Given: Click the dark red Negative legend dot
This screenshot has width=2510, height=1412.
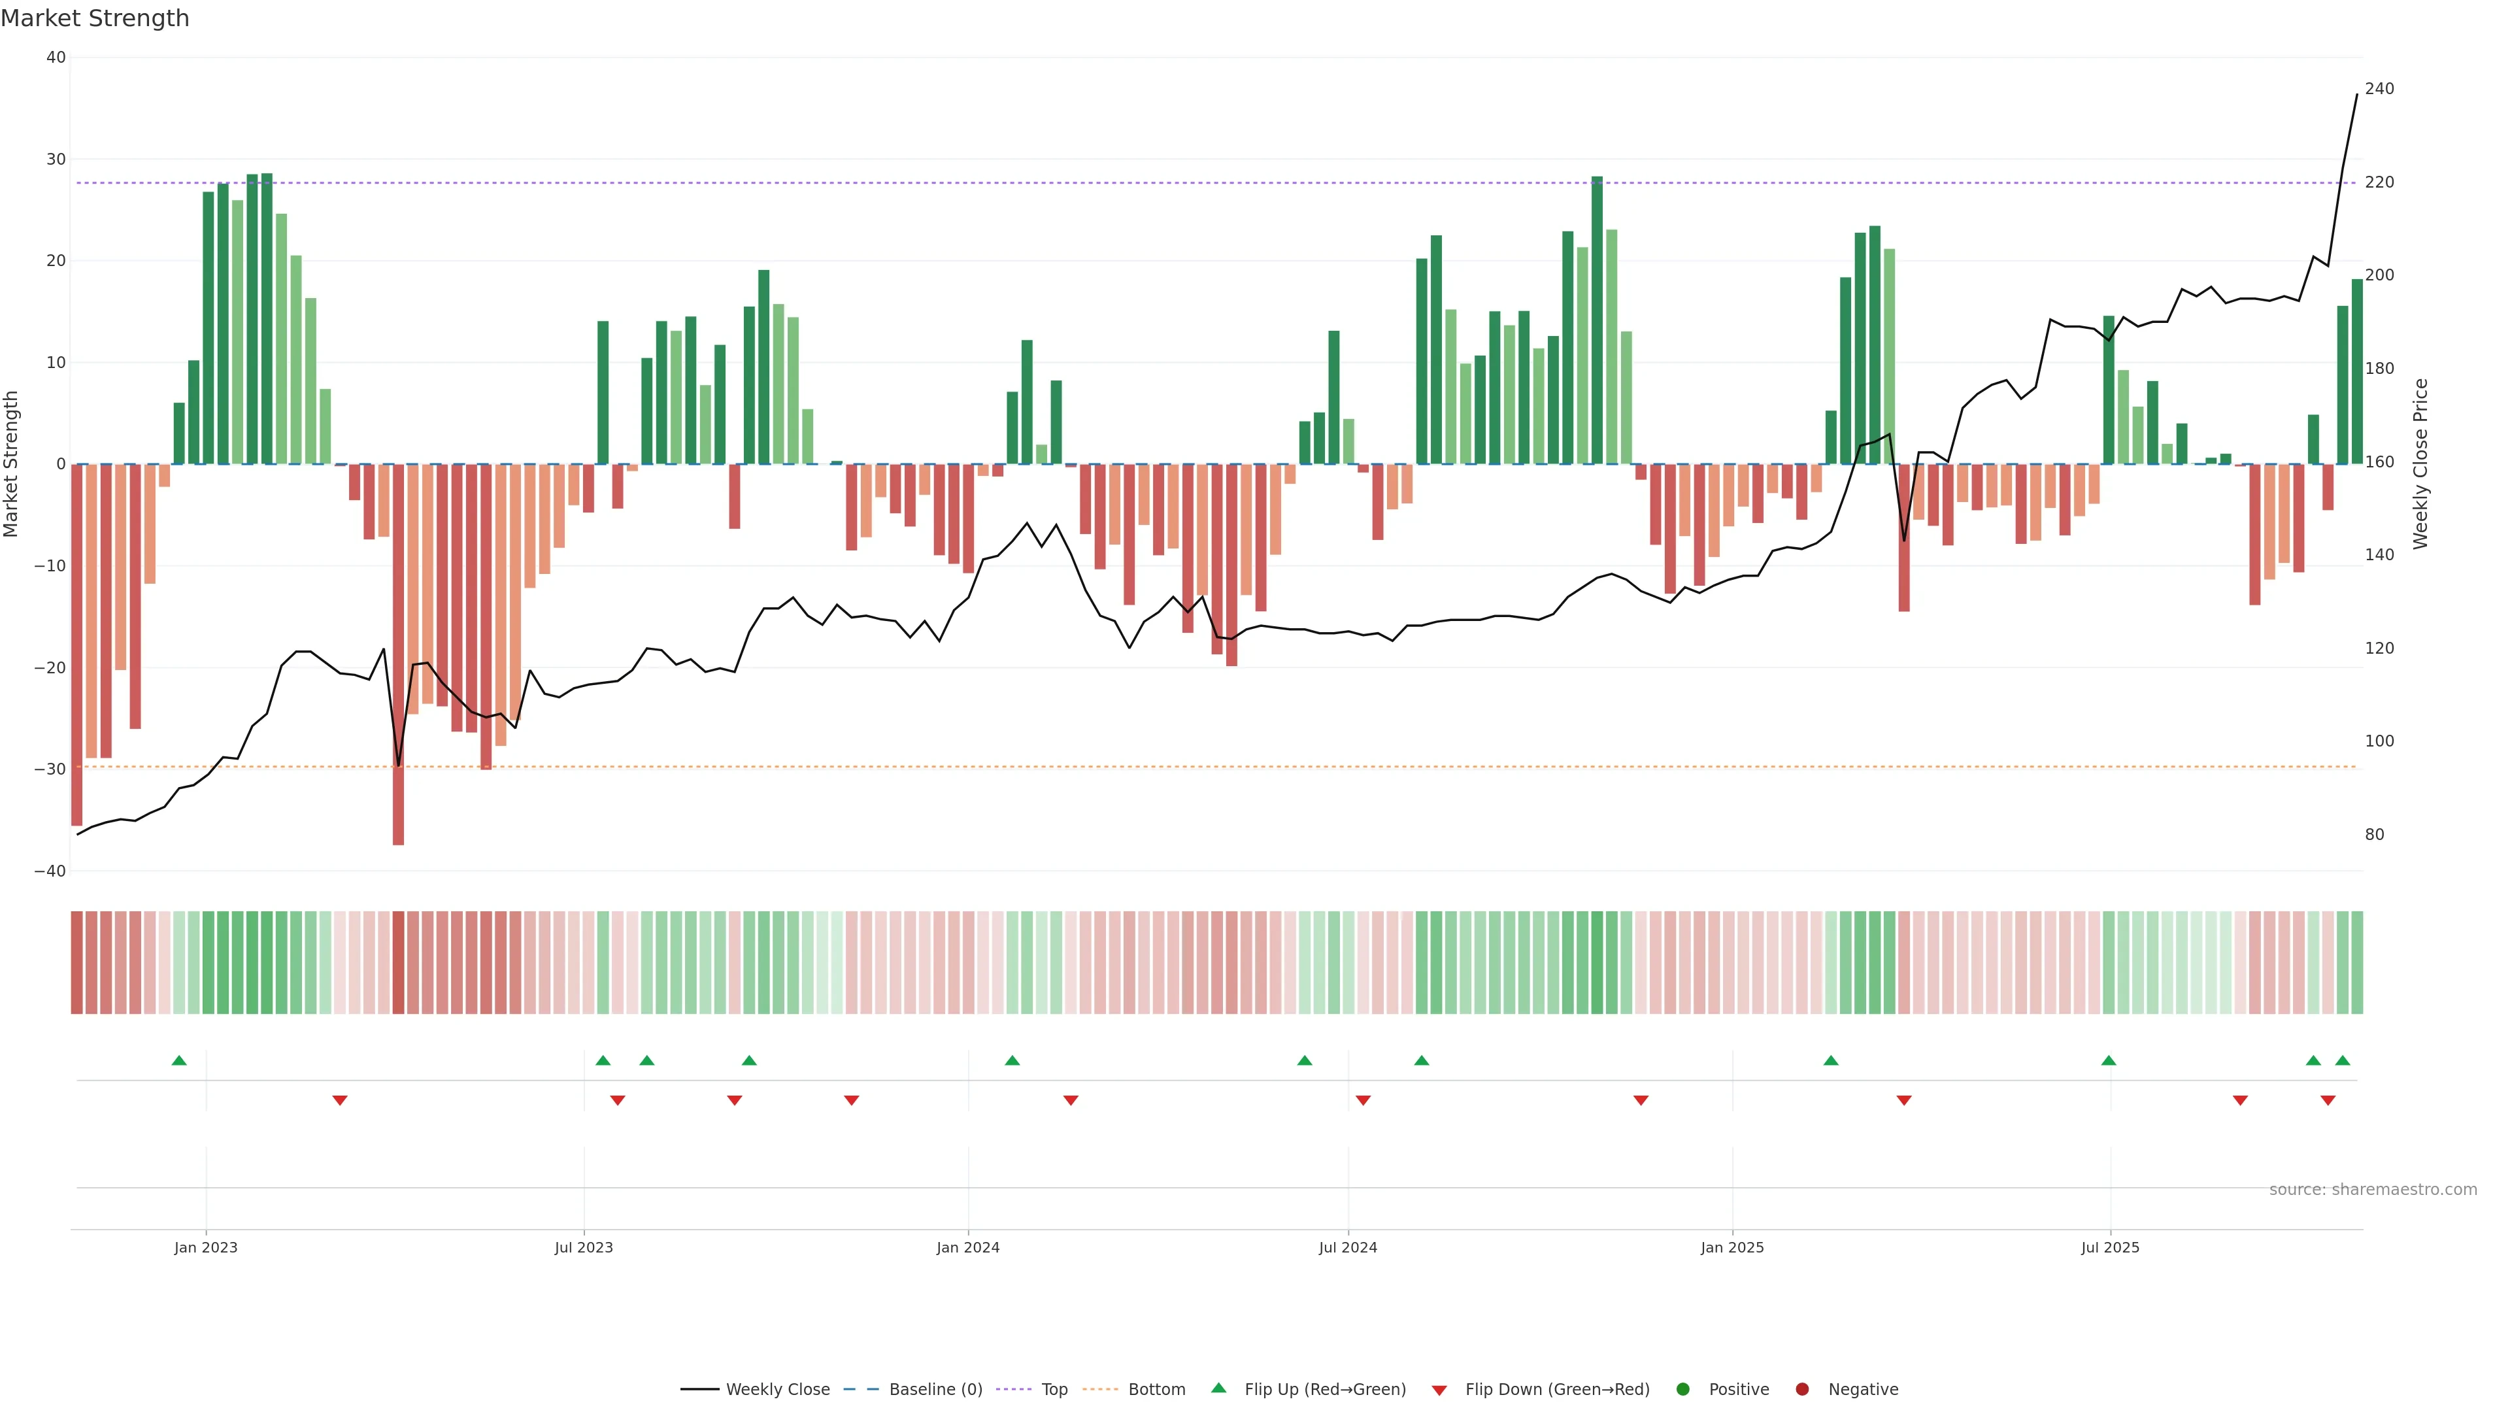Looking at the screenshot, I should pyautogui.click(x=1801, y=1390).
